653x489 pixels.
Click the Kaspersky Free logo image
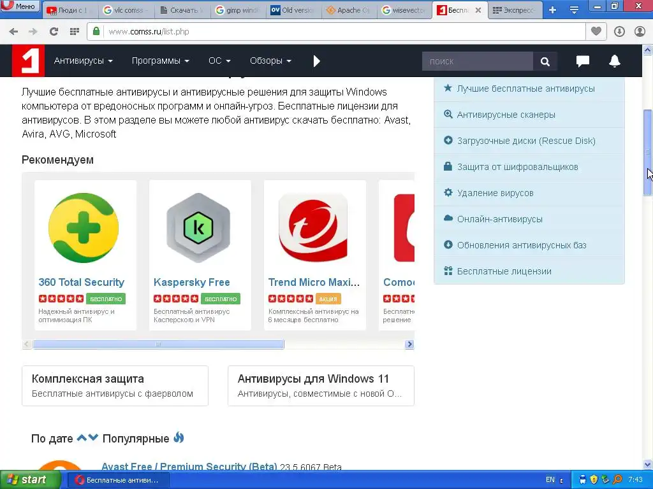tap(198, 228)
